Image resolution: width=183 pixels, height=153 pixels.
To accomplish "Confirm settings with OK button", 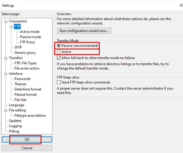I will (x=27, y=139).
